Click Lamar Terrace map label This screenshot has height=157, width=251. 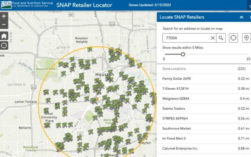coord(26,102)
